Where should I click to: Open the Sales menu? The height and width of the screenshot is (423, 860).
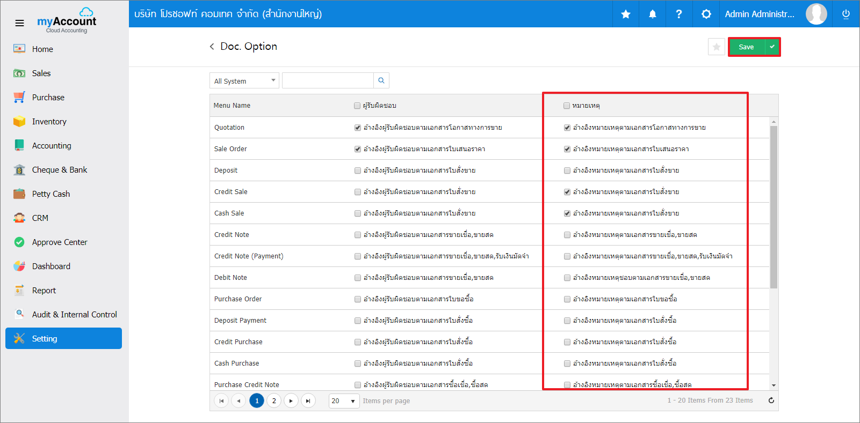(41, 73)
